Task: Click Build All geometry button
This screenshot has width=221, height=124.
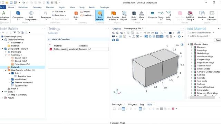Action: pos(76,15)
